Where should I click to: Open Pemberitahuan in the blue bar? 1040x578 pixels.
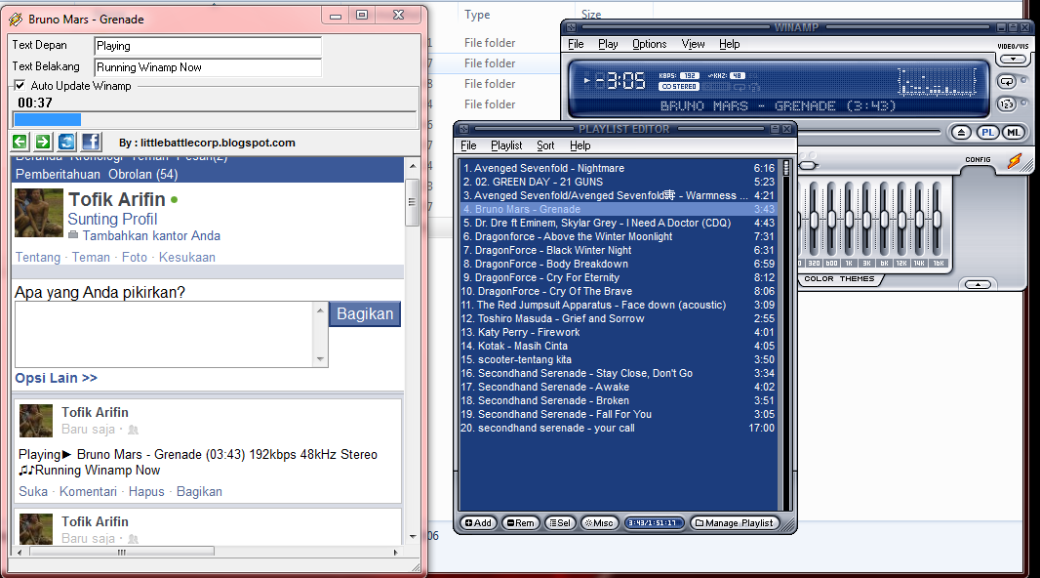tap(58, 174)
